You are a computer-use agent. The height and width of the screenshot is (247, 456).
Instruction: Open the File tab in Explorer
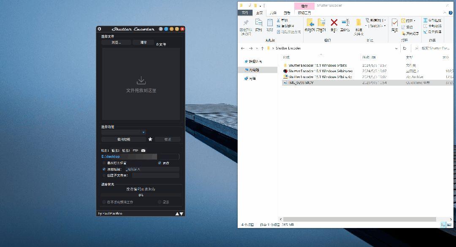245,13
